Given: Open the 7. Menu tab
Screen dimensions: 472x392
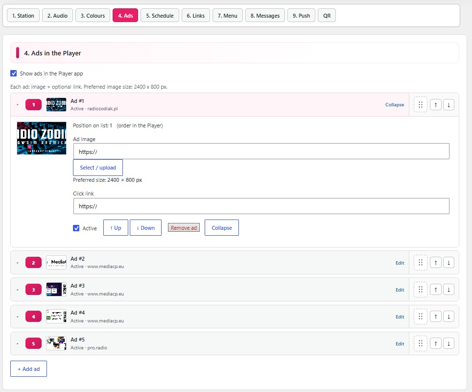Looking at the screenshot, I should 228,15.
